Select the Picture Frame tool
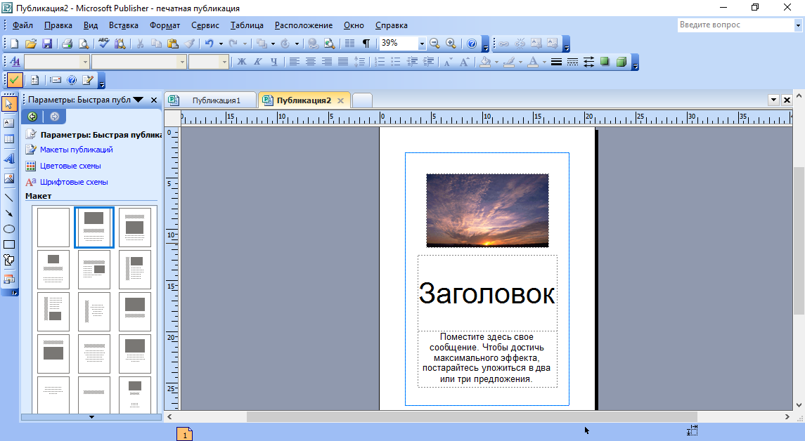This screenshot has width=805, height=441. click(9, 178)
